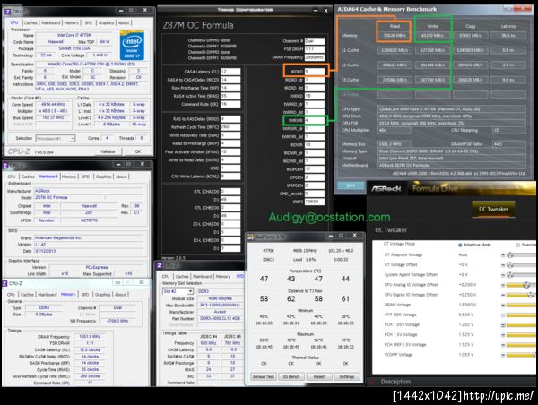Click the Save button in AIDA64 benchmark

(351, 185)
